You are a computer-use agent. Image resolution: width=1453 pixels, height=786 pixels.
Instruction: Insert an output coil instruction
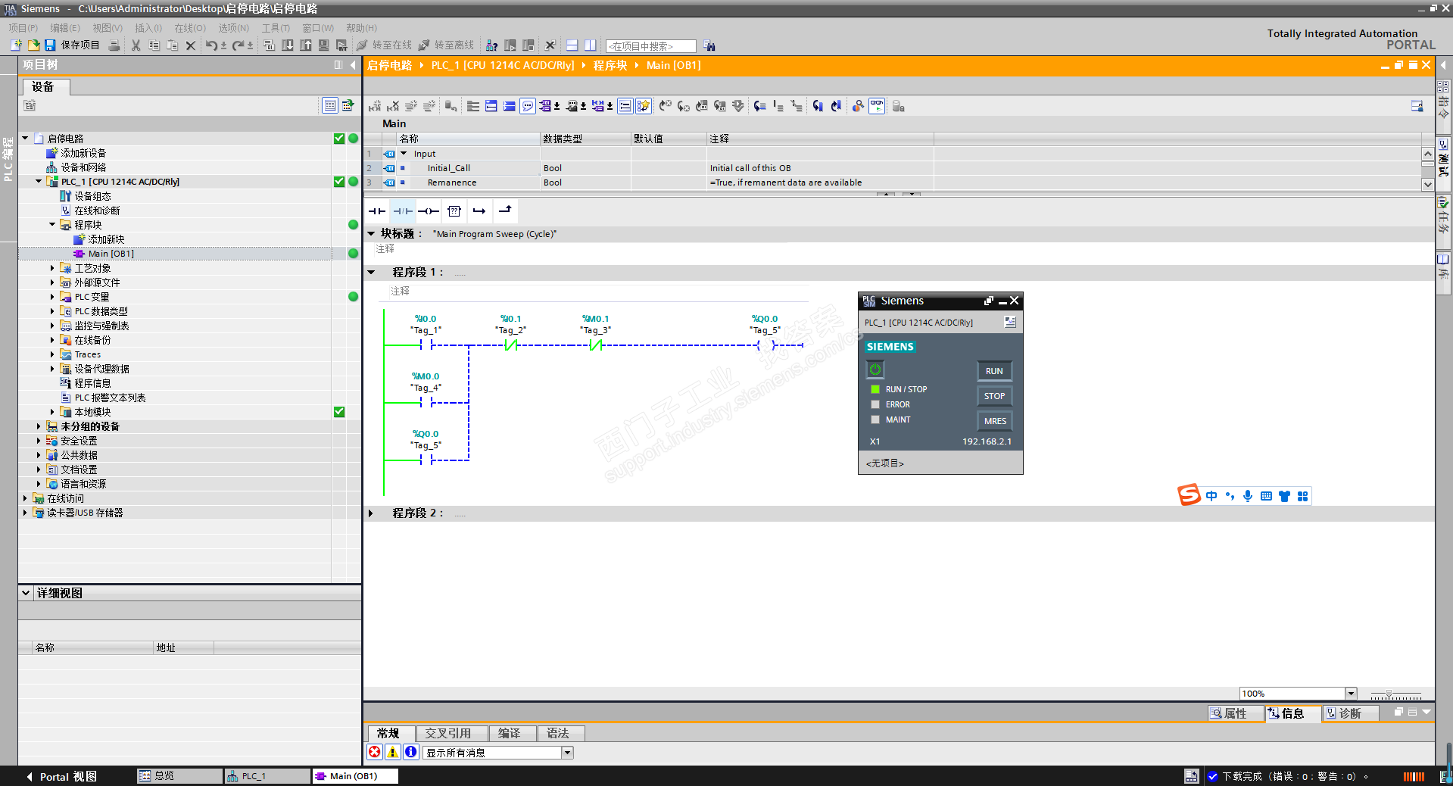point(429,211)
